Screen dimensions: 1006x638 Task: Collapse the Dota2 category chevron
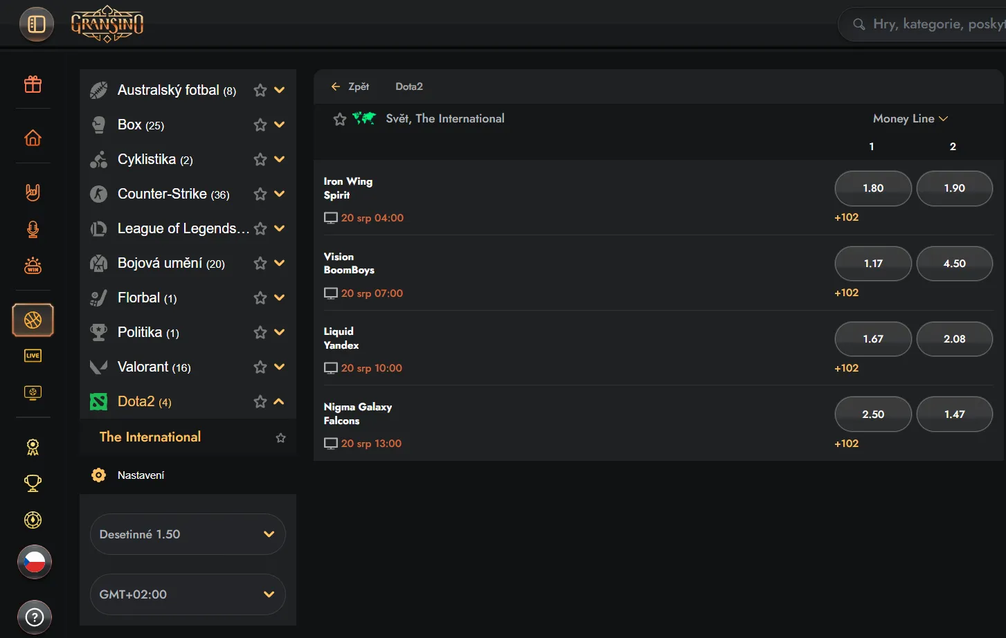(x=280, y=401)
